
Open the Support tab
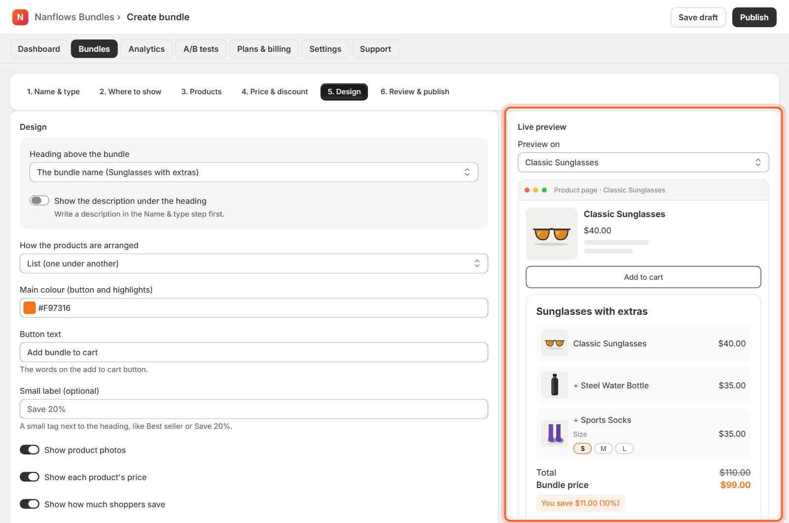(375, 49)
